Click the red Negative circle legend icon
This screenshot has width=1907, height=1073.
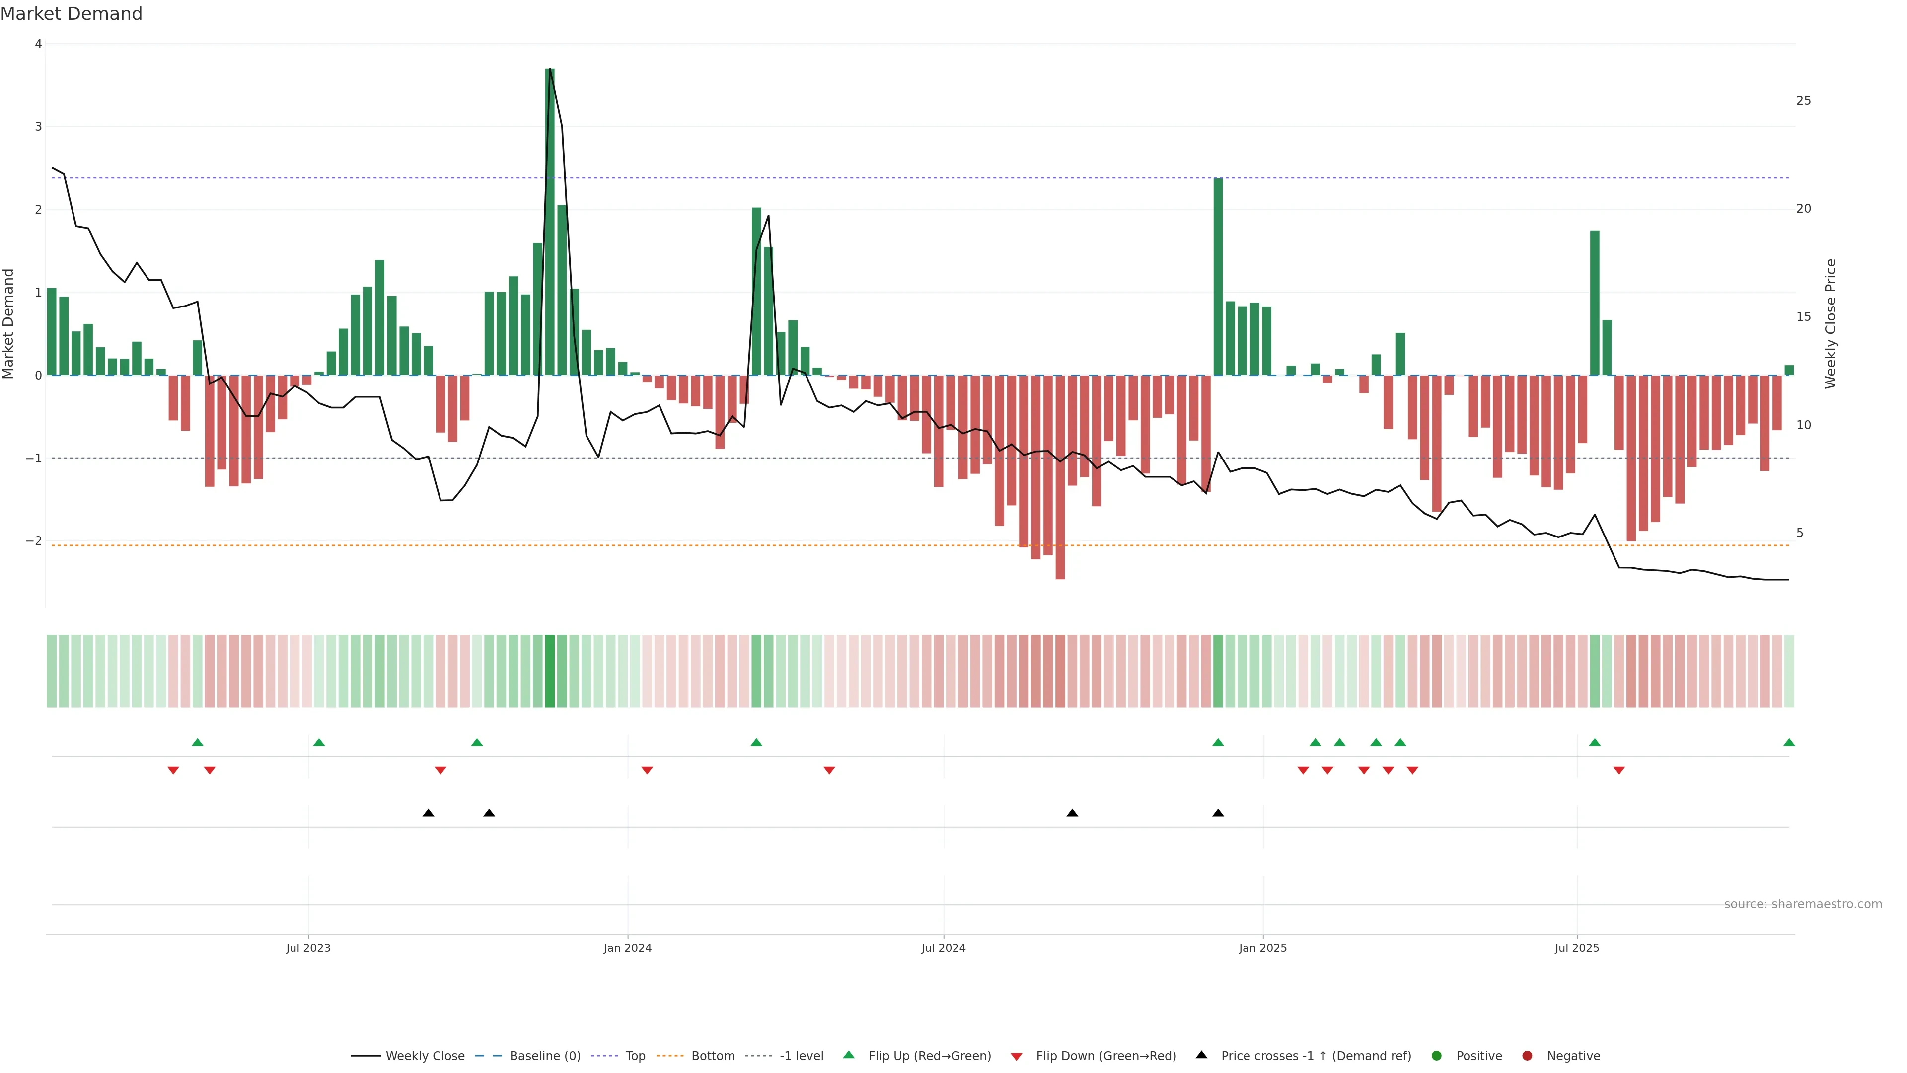point(1527,1055)
